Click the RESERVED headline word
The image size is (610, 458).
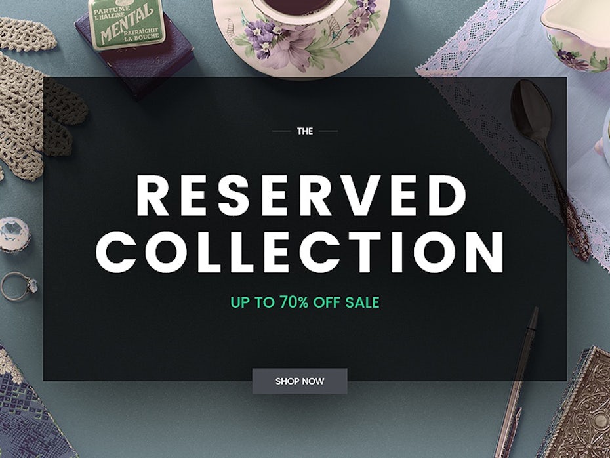[x=302, y=196]
